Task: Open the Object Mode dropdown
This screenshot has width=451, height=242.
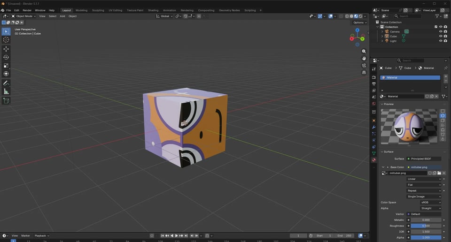Action: pos(23,16)
